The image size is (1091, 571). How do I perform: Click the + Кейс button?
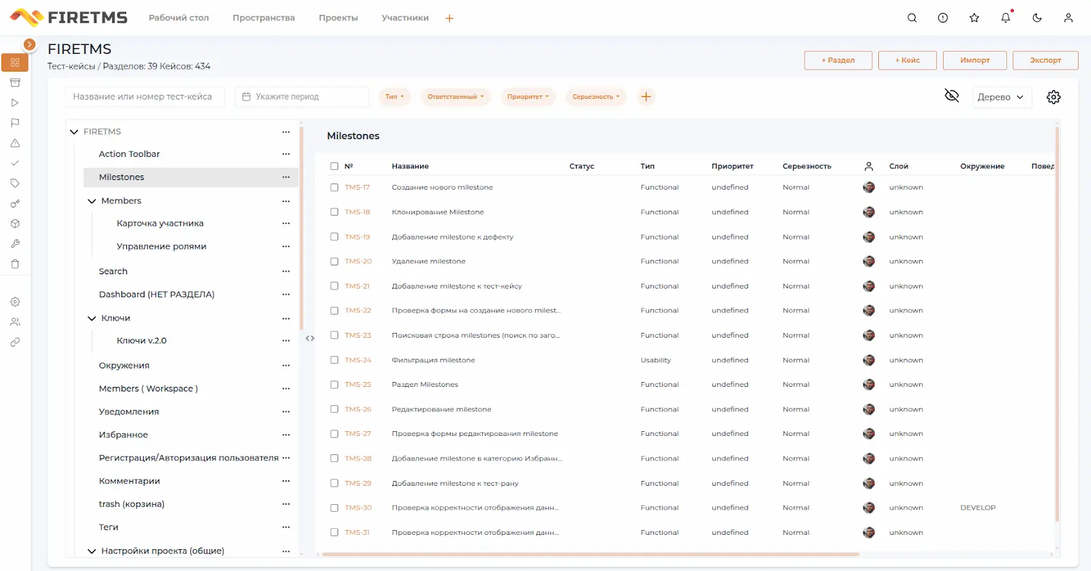click(x=908, y=60)
